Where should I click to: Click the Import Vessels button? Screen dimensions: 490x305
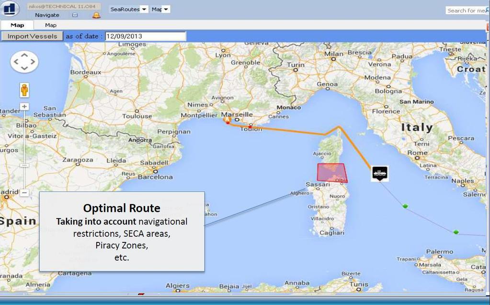[x=32, y=36]
